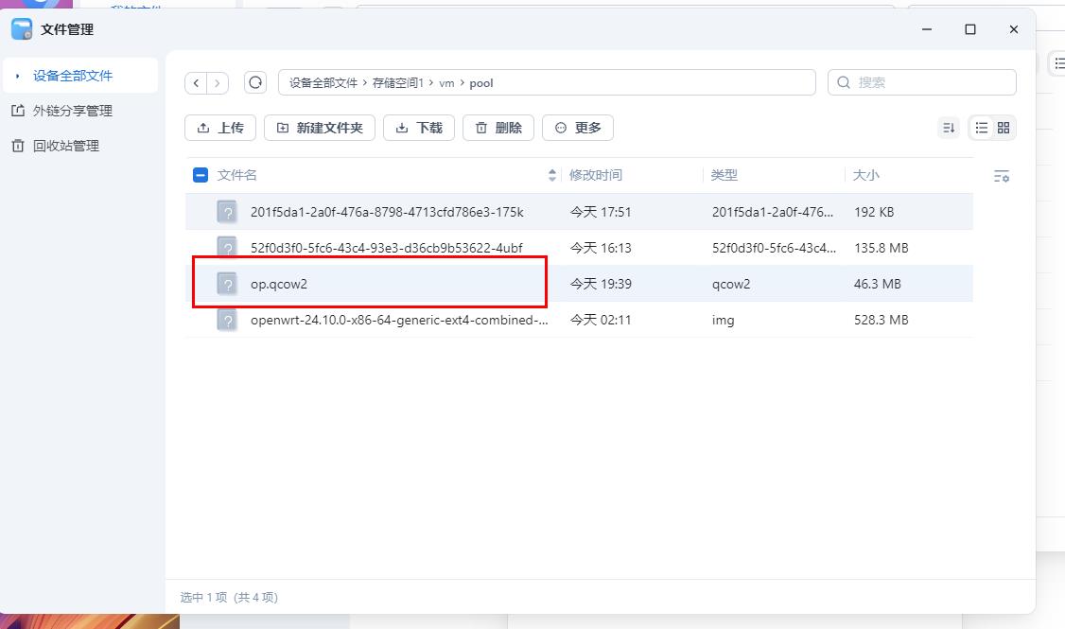Image resolution: width=1065 pixels, height=629 pixels.
Task: Open column settings icon at header right
Action: 1002,176
